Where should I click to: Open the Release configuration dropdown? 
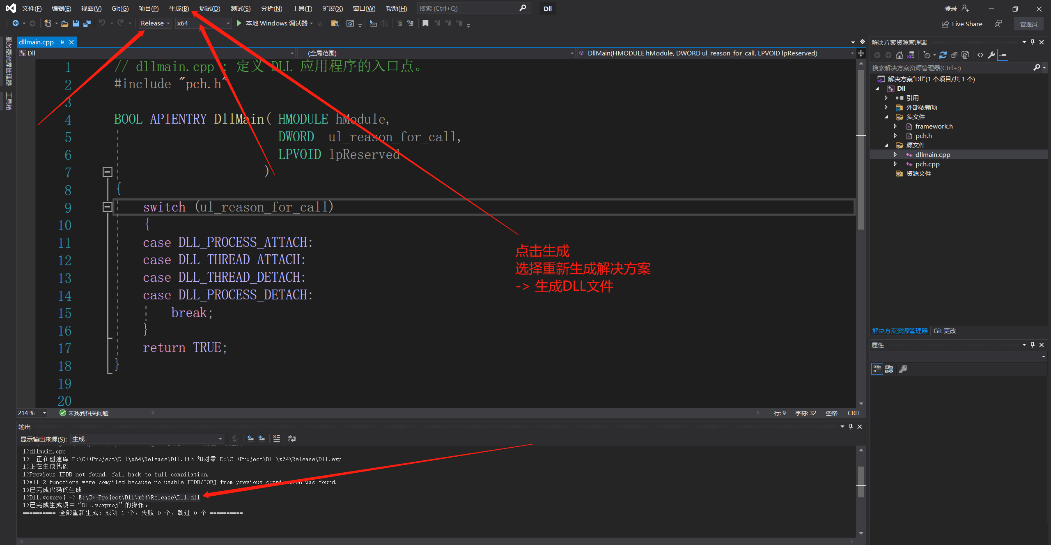155,23
